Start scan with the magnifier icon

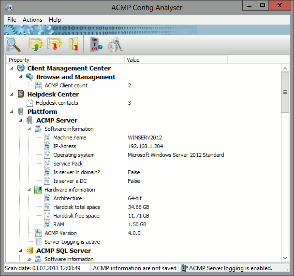point(13,45)
